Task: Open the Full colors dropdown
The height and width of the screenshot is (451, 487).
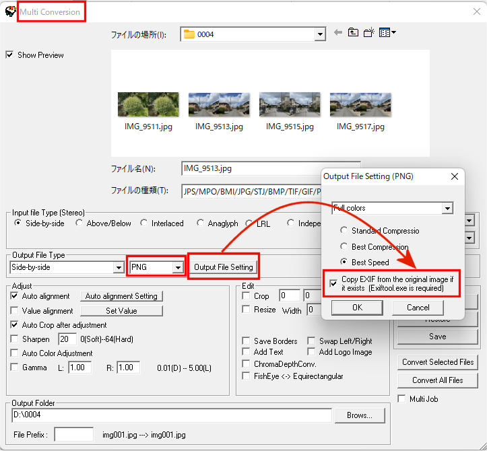Action: (447, 208)
